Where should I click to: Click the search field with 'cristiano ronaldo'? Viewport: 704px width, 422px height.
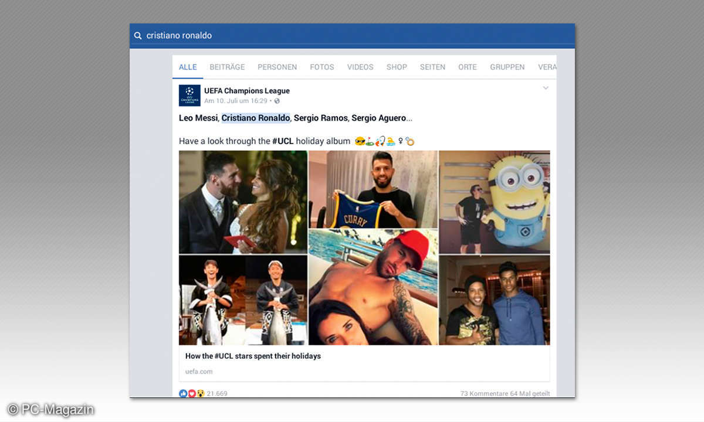(352, 36)
